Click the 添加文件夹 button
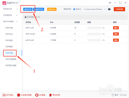Viewport: 129px width, 98px height. [x=39, y=9]
